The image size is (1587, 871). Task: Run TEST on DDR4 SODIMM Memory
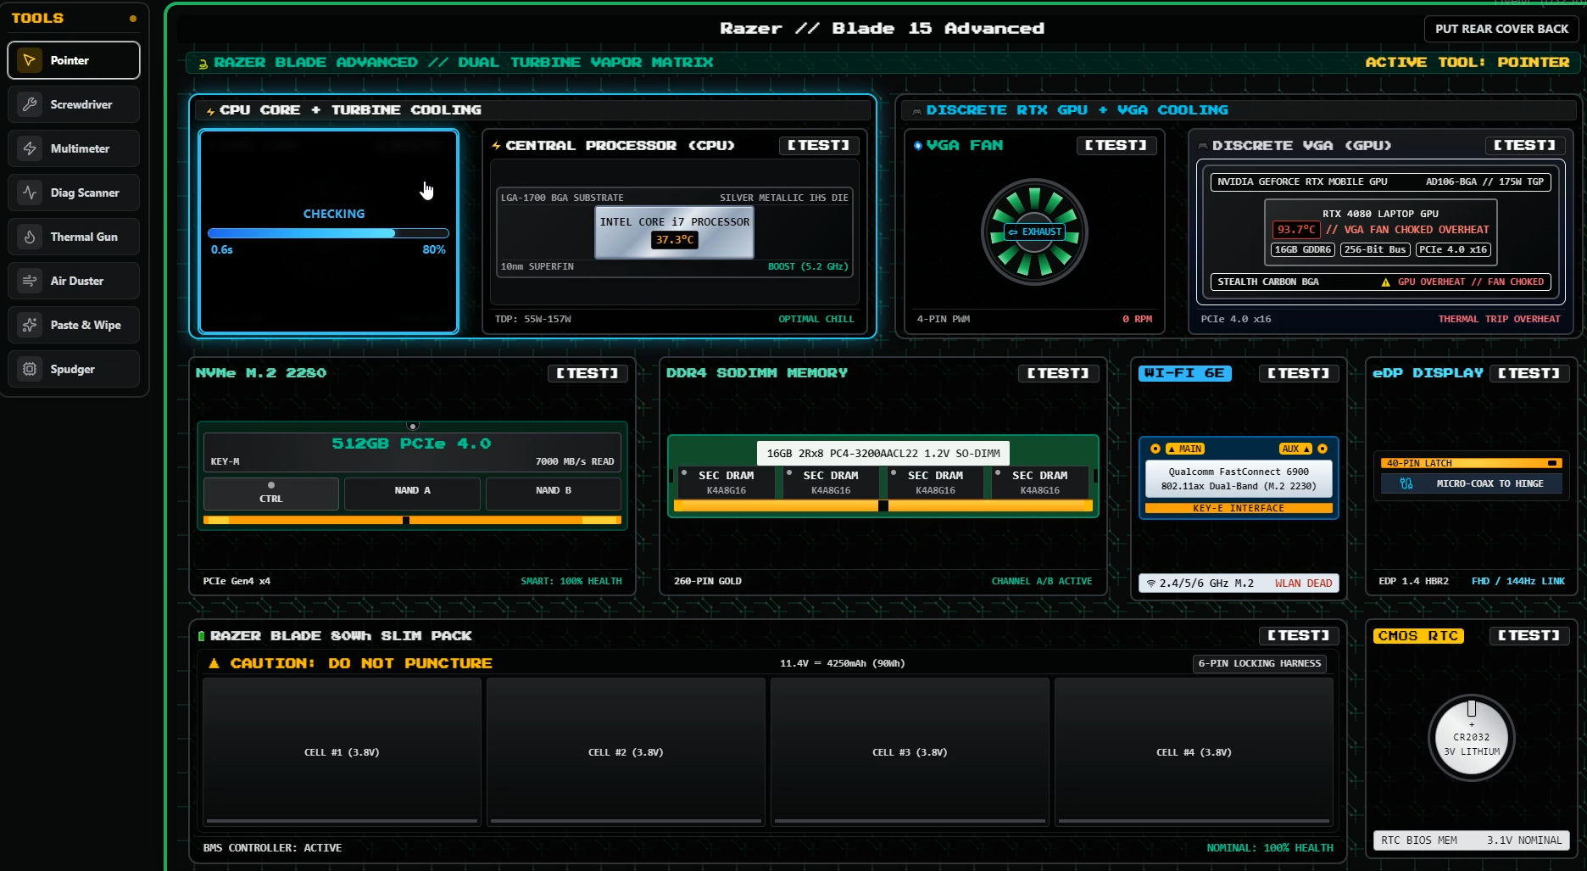tap(1058, 373)
